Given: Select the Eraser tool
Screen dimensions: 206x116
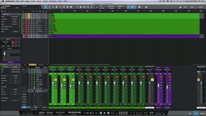Looking at the screenshot, I should 57,7.
